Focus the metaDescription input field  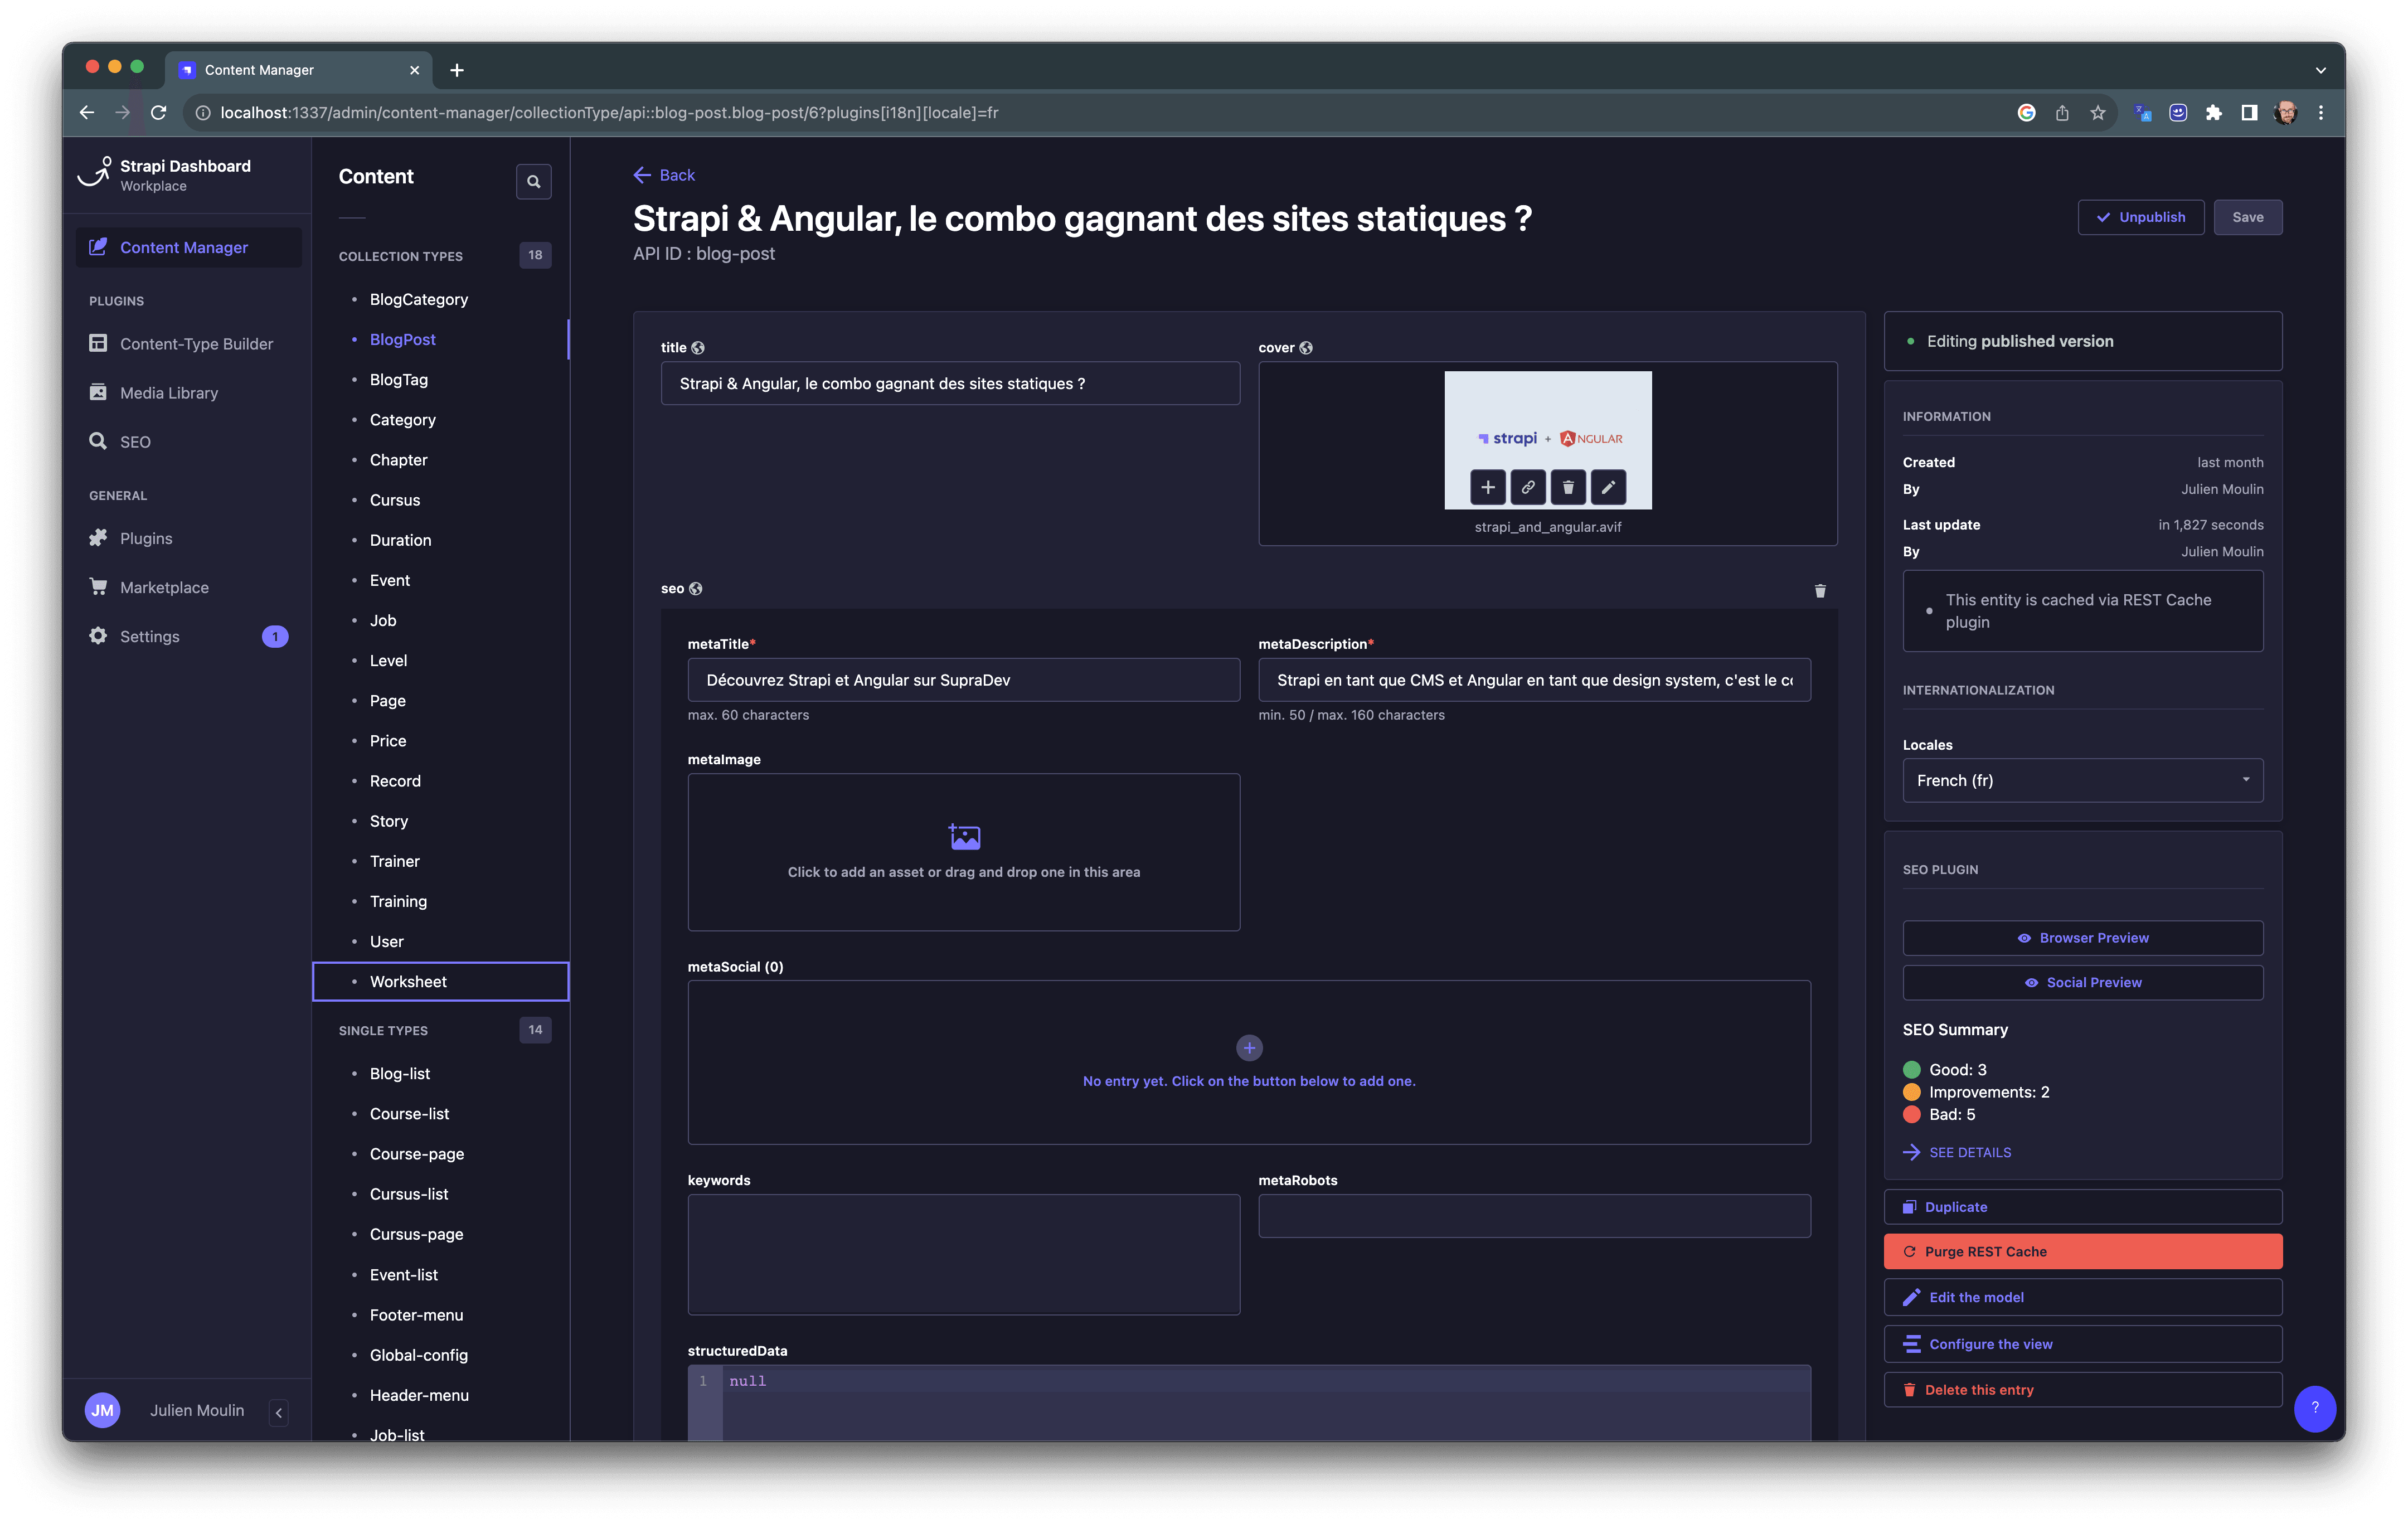point(1534,680)
